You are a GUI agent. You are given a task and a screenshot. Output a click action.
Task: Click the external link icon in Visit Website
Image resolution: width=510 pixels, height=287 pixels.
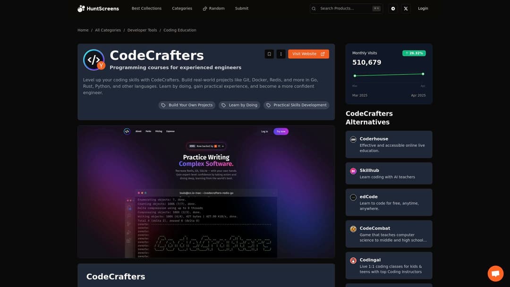[x=323, y=54]
